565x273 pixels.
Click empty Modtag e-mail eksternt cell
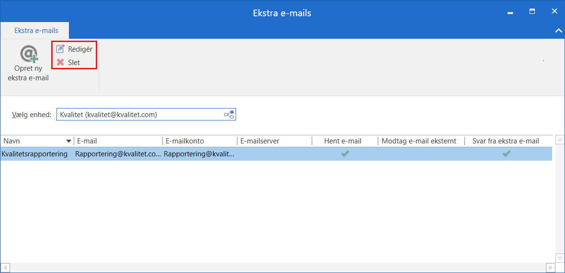coord(421,153)
